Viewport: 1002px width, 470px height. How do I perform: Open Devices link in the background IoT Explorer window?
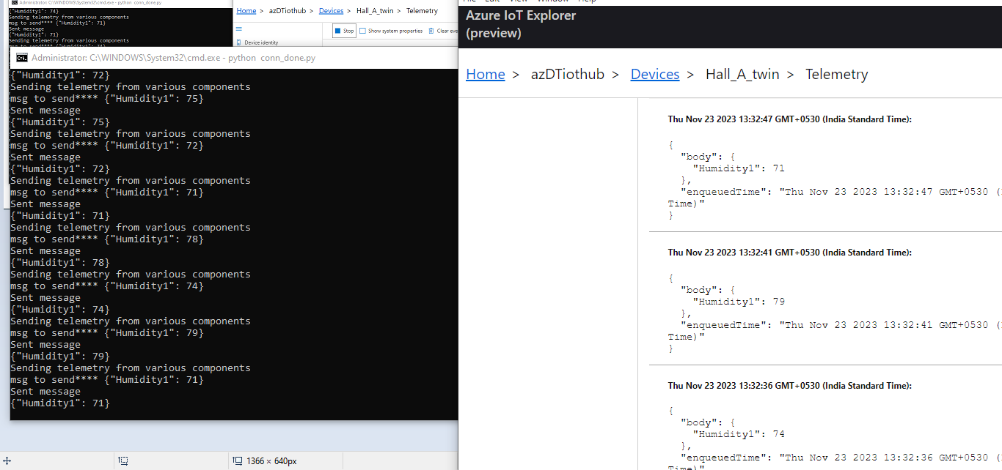pos(332,11)
